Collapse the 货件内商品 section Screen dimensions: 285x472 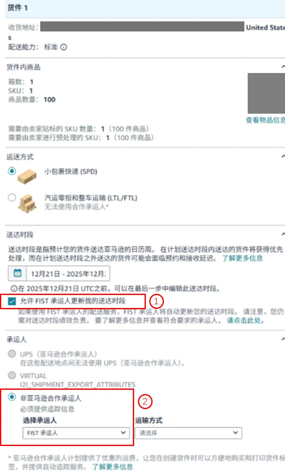point(282,67)
